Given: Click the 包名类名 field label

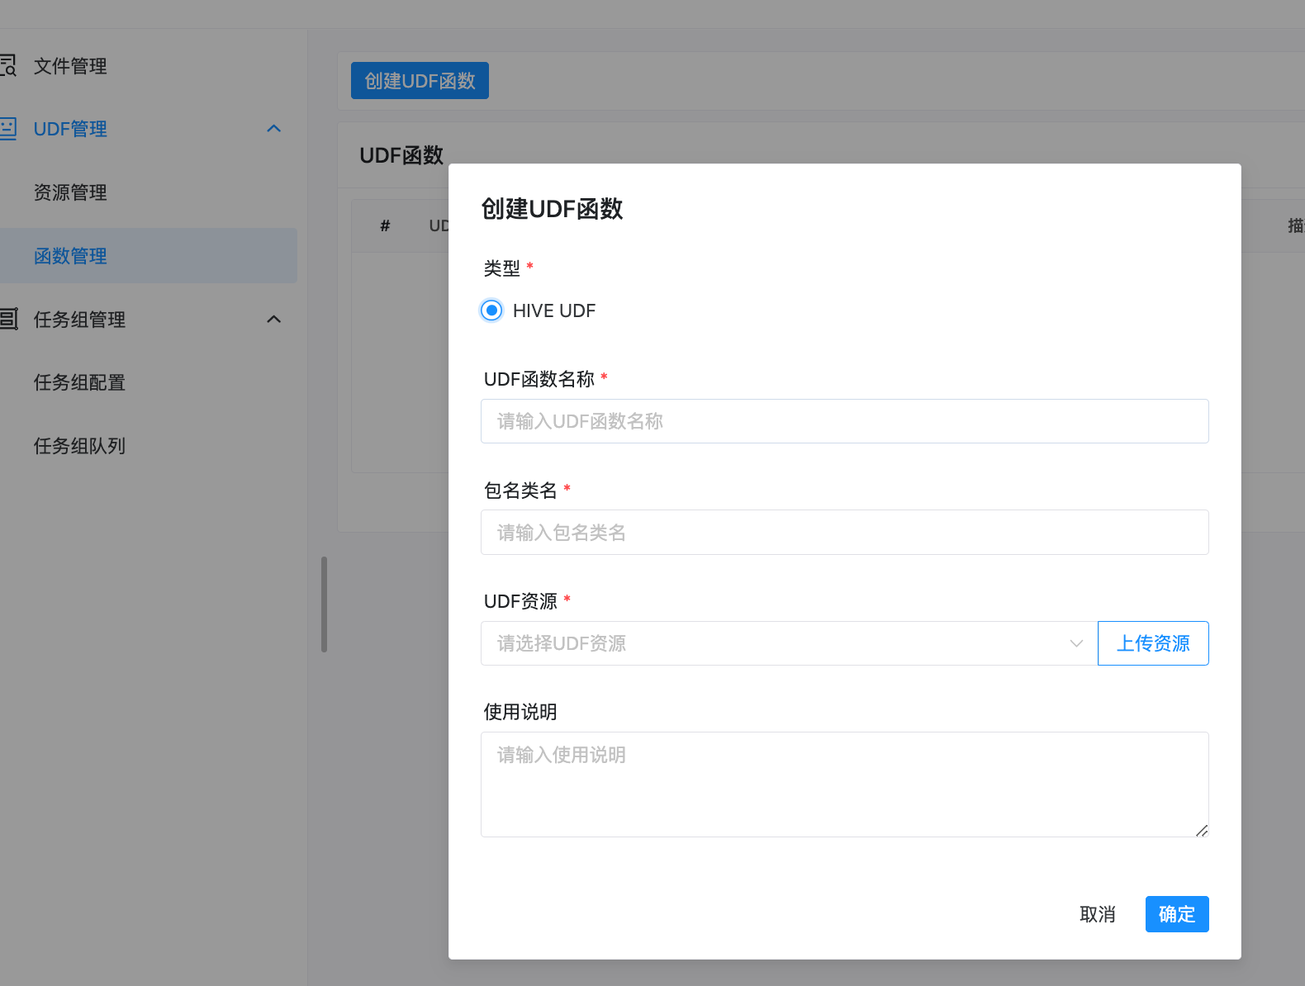Looking at the screenshot, I should (x=520, y=491).
